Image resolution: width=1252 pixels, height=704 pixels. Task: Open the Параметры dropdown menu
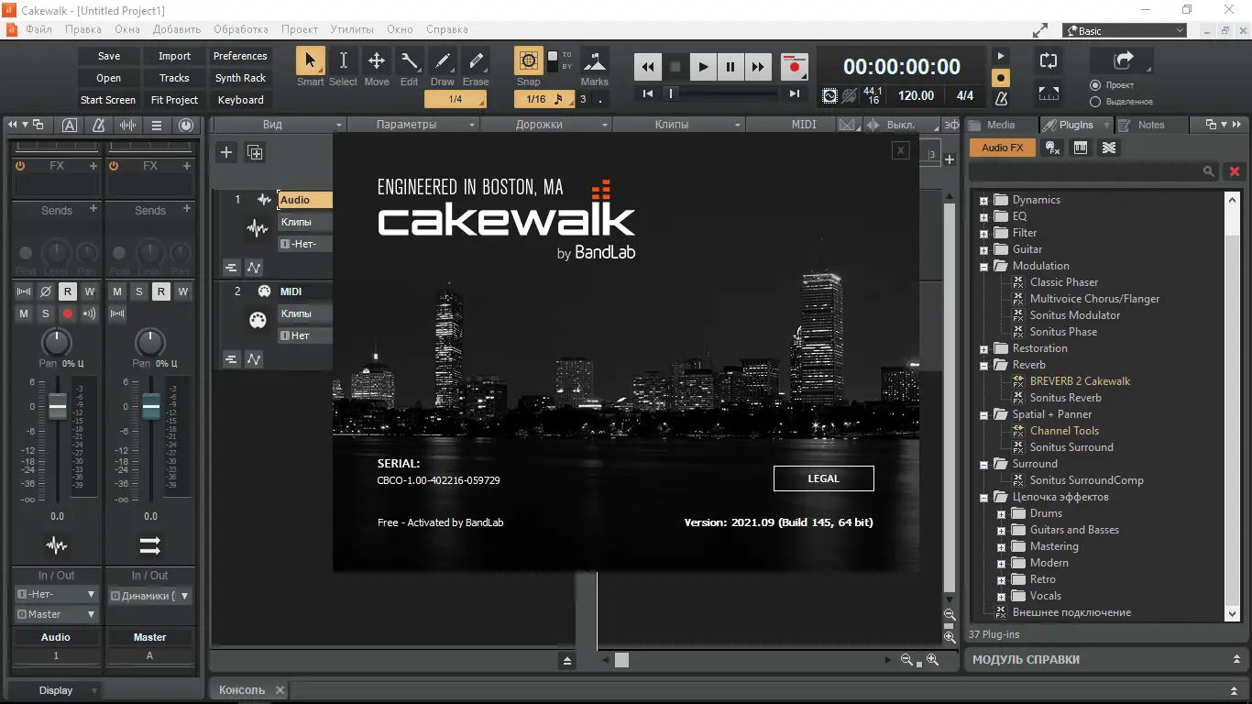pos(413,125)
